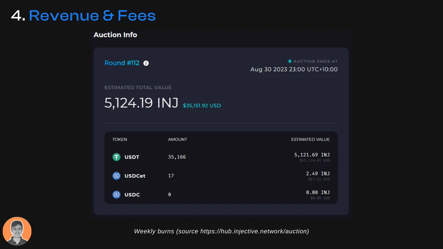
Task: Click the 5,124.19 INJ total amount
Action: click(x=141, y=103)
